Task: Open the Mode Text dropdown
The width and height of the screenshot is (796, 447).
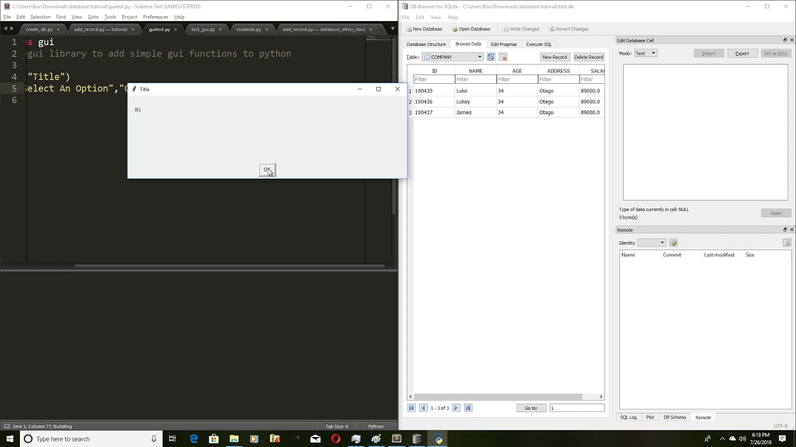Action: 645,53
